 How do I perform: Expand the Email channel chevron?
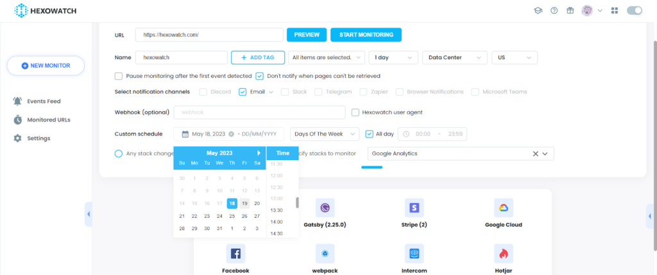point(271,92)
